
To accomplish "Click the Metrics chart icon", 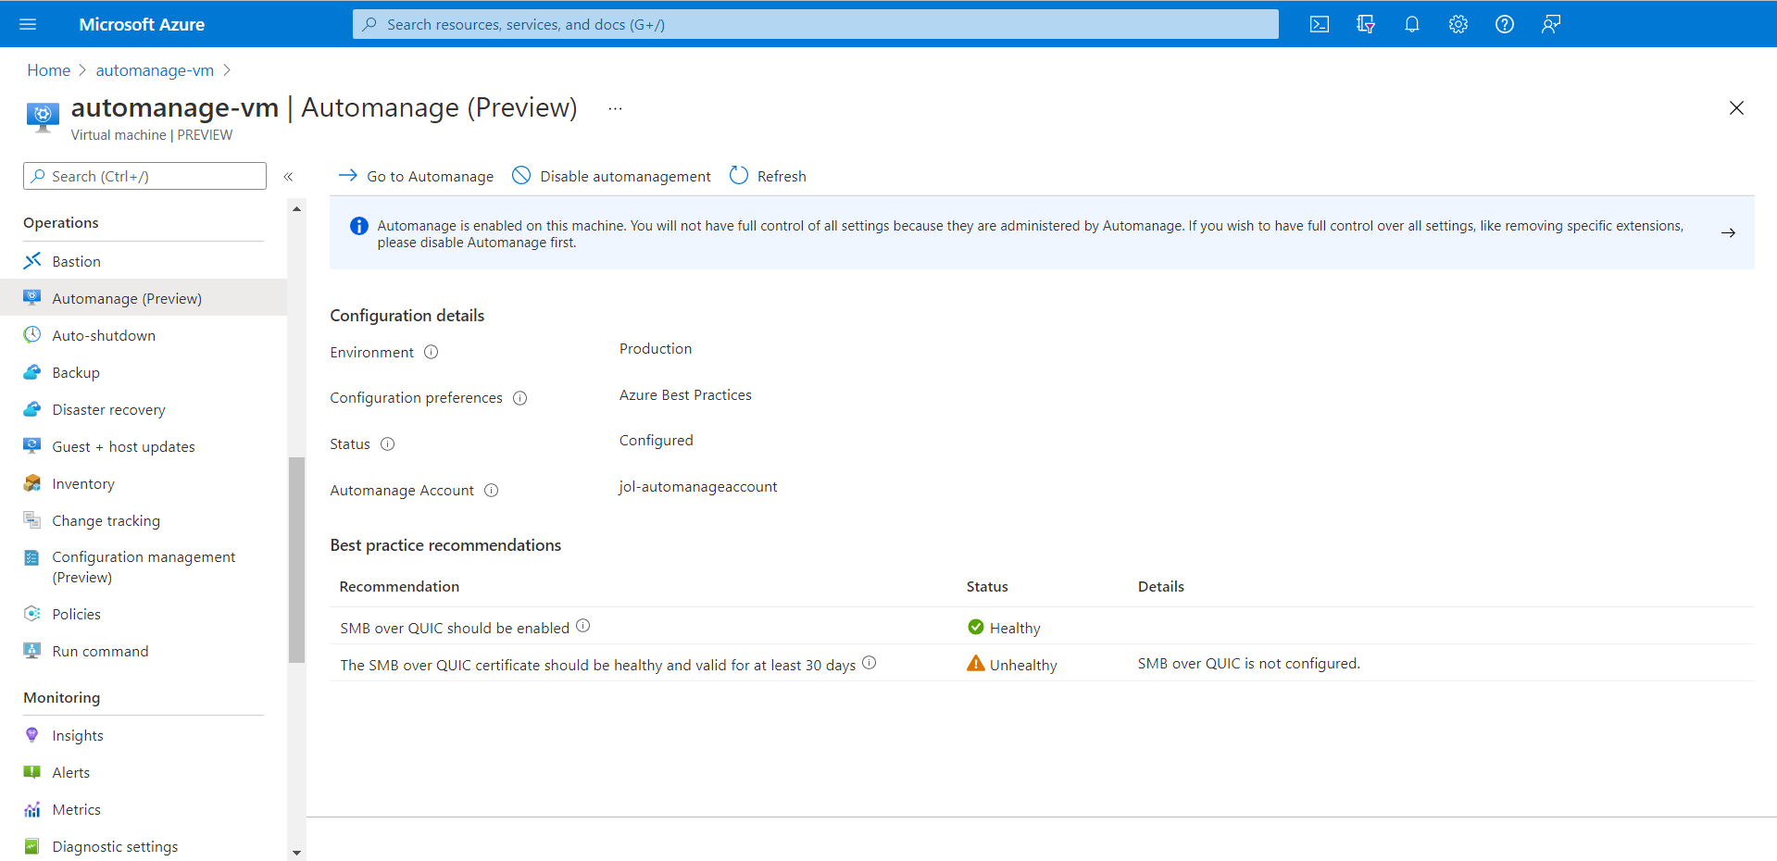I will click(32, 809).
